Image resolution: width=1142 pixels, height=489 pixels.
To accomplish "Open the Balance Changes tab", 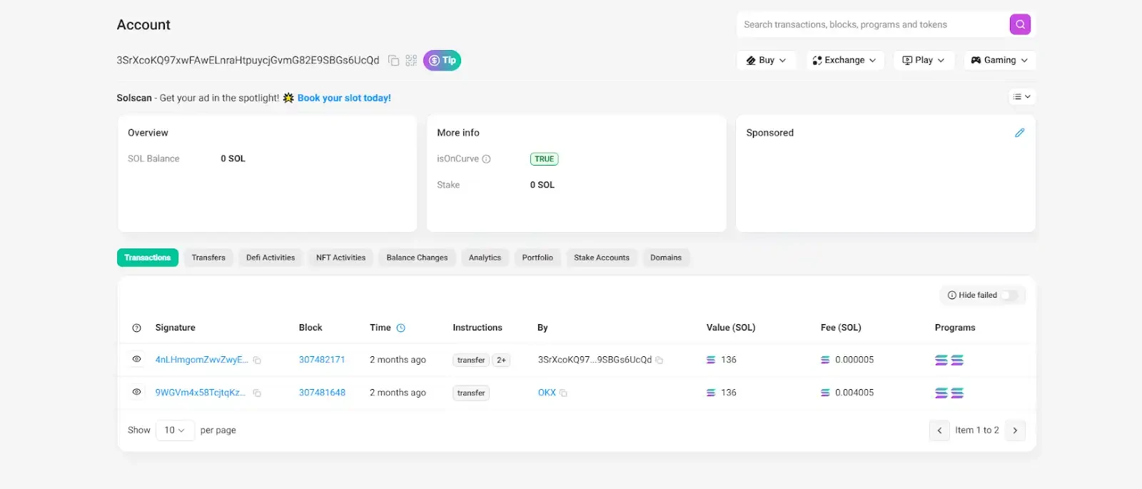I will (x=417, y=258).
